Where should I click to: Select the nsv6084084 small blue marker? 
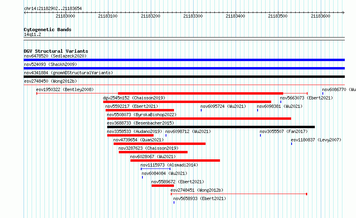(142, 177)
